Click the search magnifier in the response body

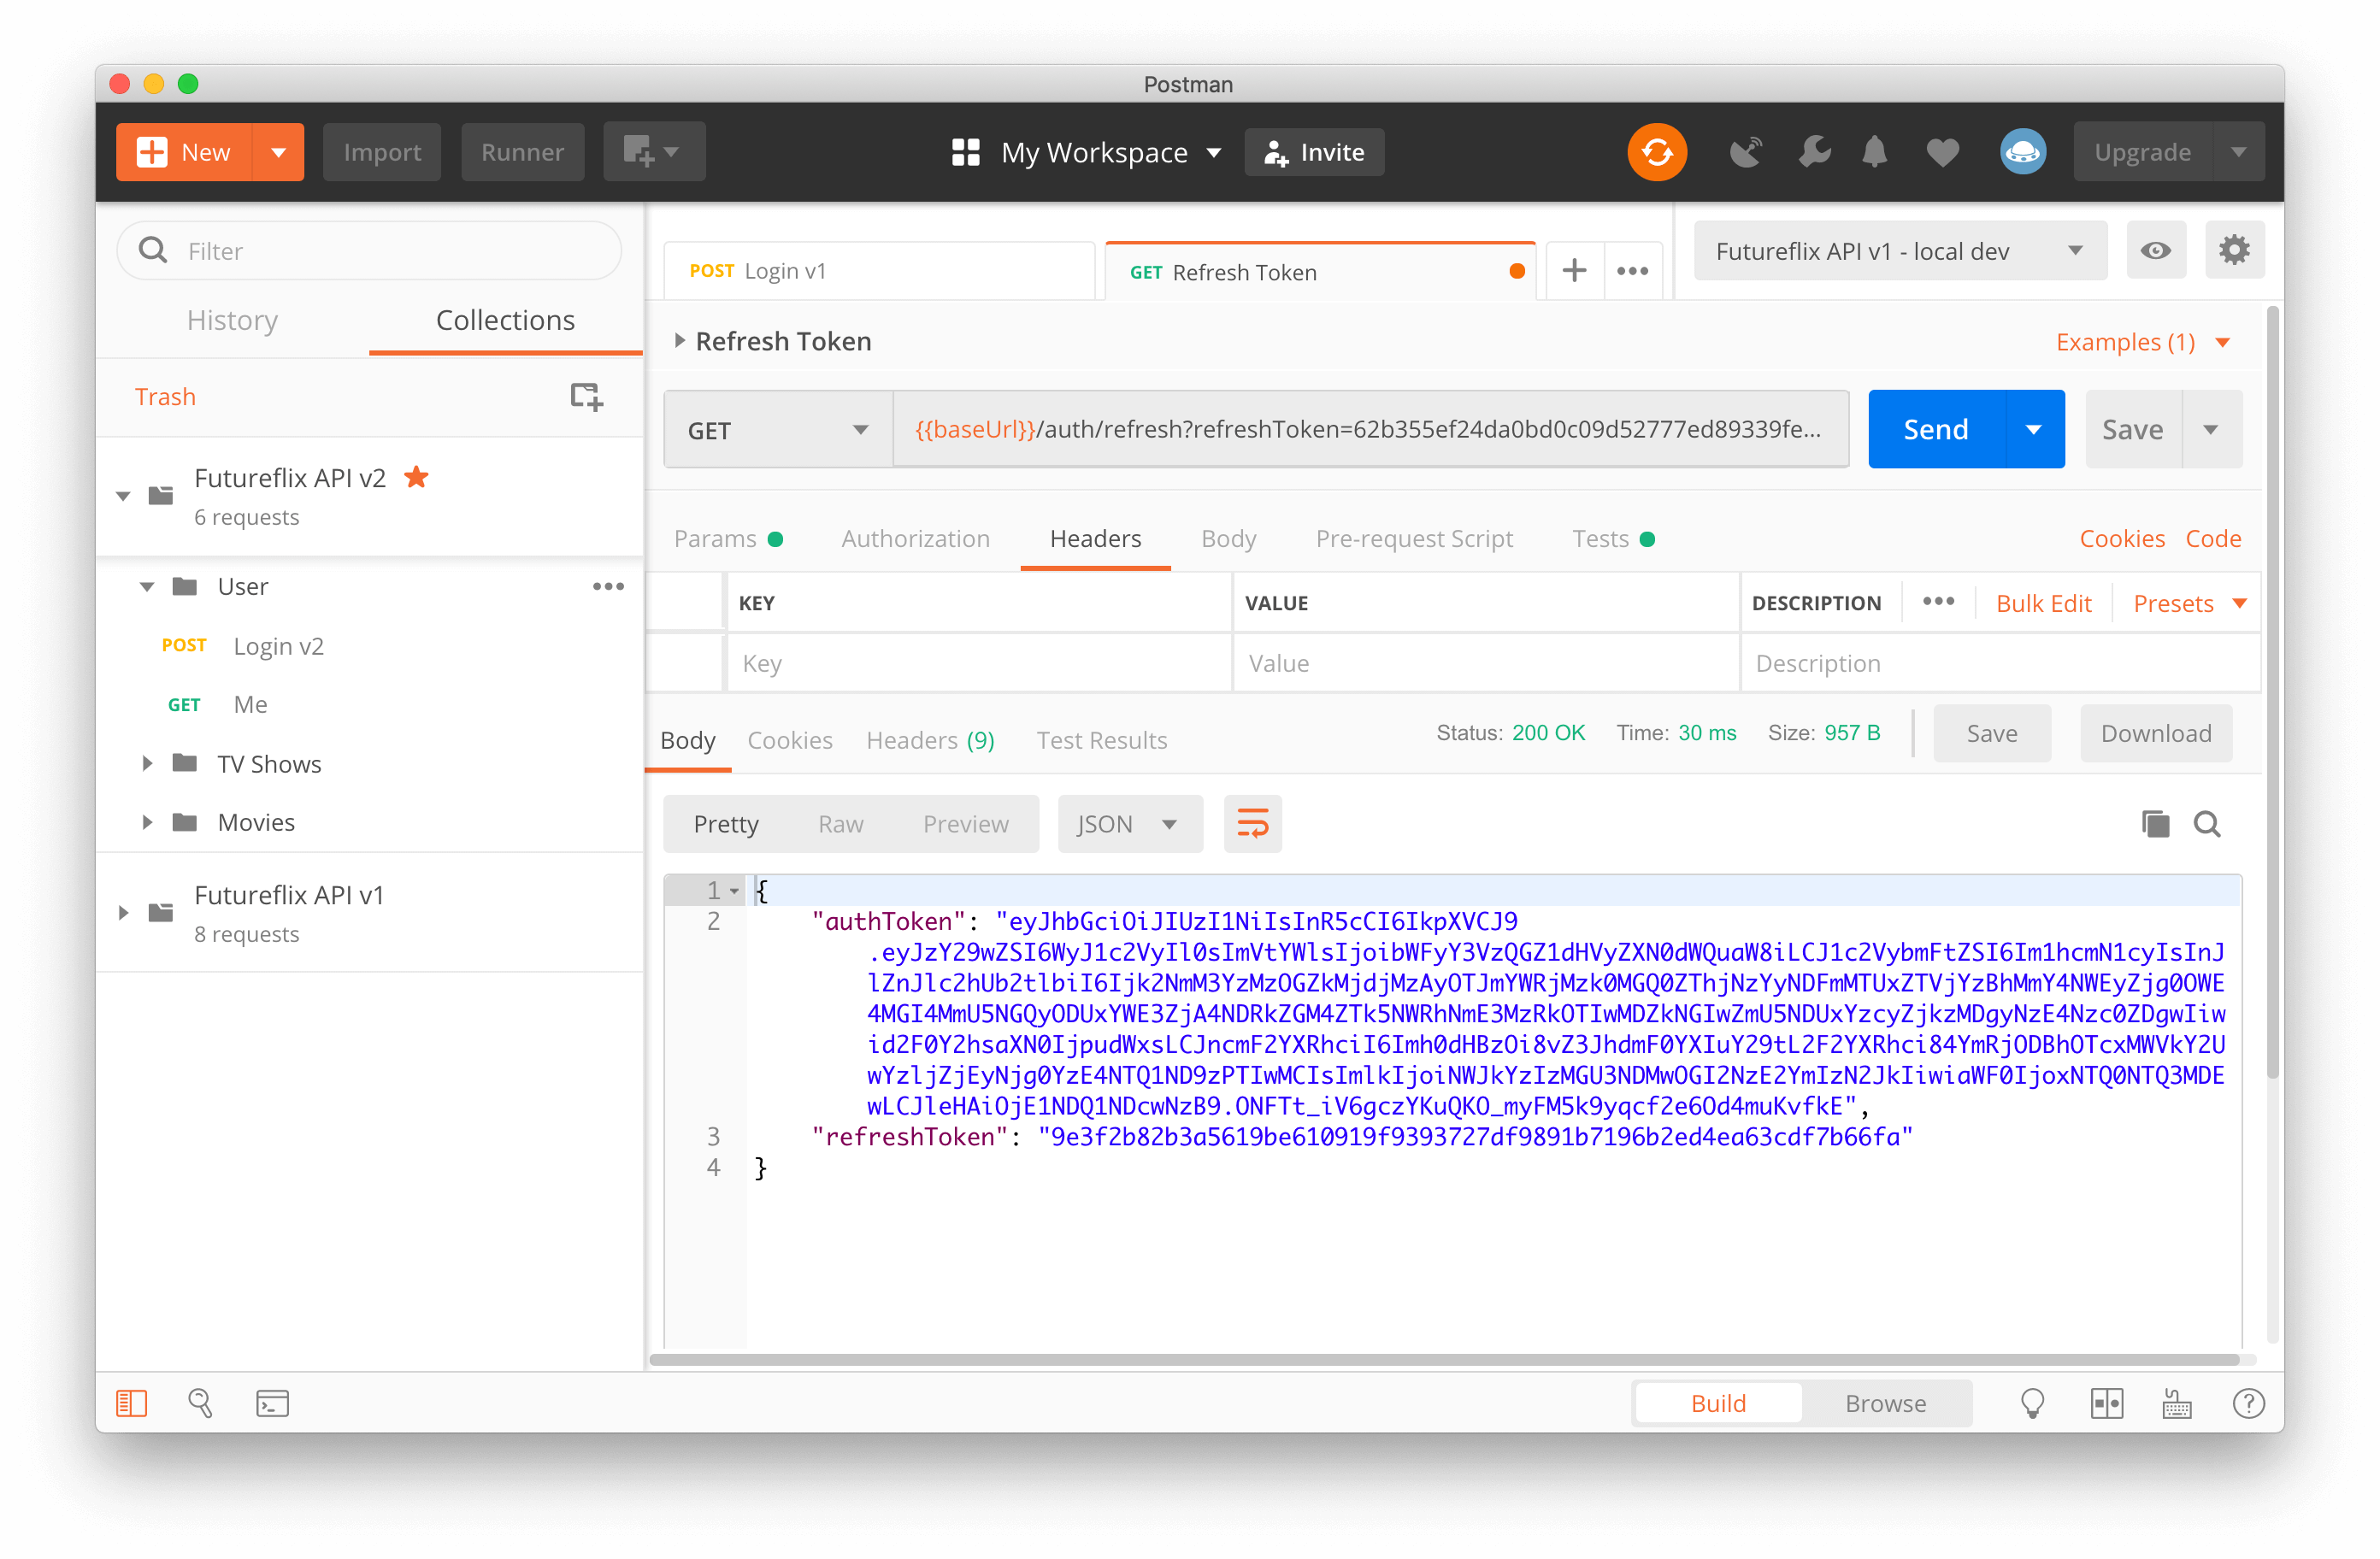click(2207, 824)
